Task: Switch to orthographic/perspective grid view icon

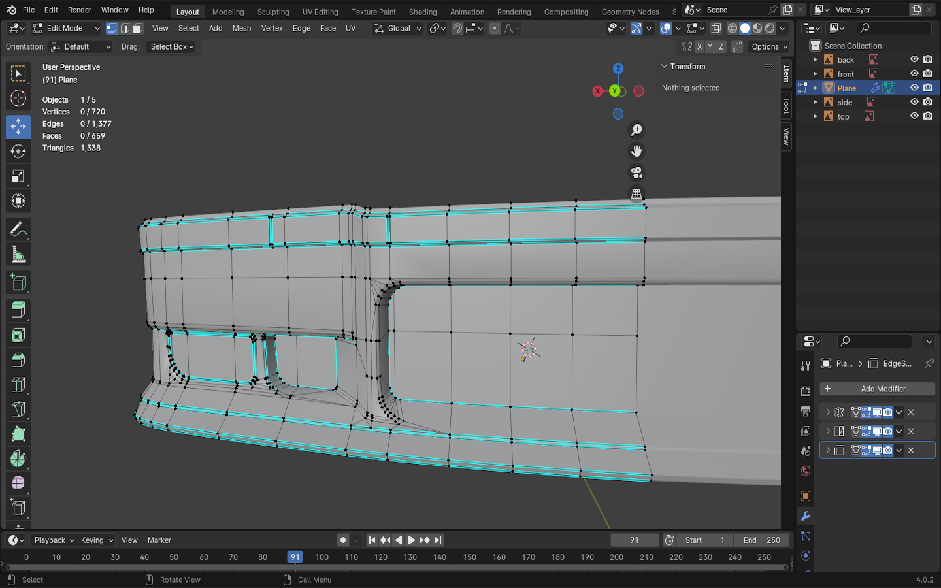Action: point(636,194)
